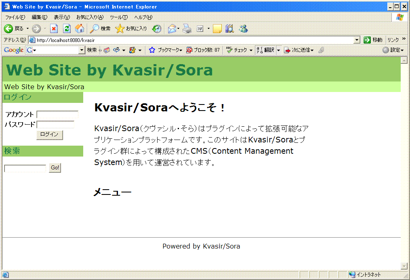Image resolution: width=410 pixels, height=280 pixels.
Task: Open the Favorites menu (お気に入り)
Action: coord(90,17)
